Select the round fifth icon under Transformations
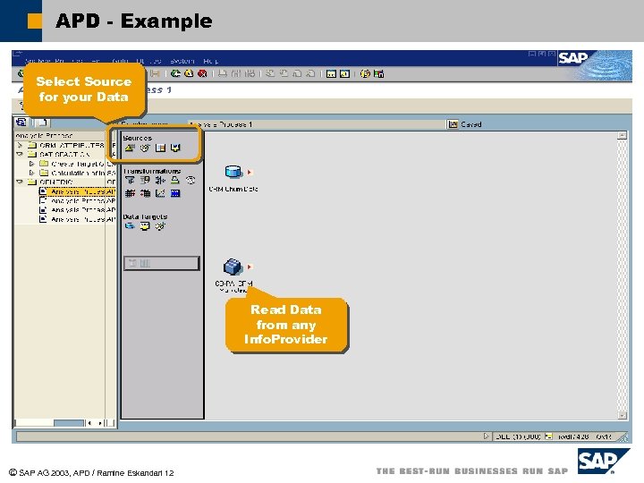The width and height of the screenshot is (644, 483). [x=191, y=181]
